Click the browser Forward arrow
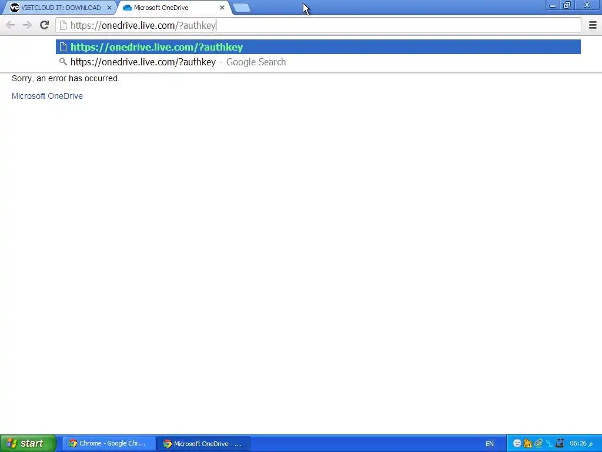 pyautogui.click(x=27, y=25)
